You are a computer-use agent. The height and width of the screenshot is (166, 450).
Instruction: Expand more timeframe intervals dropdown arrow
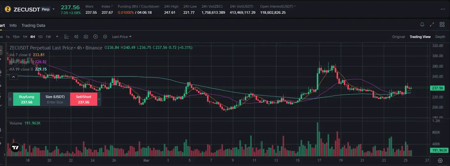click(57, 37)
